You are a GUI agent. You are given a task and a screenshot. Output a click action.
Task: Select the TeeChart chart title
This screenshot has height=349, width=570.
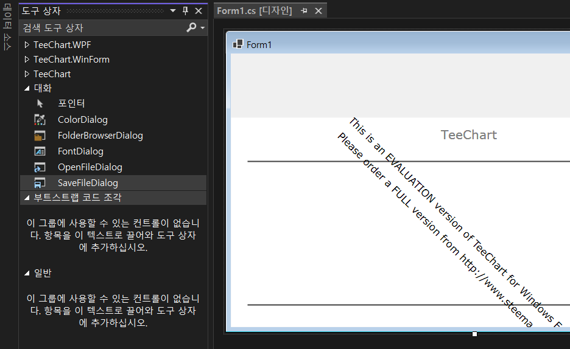coord(468,135)
